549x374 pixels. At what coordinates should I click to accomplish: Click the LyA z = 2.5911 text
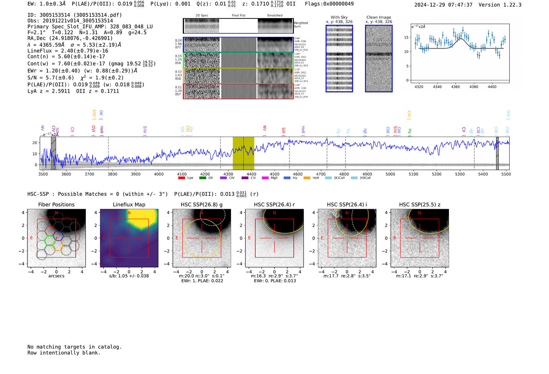coord(49,91)
